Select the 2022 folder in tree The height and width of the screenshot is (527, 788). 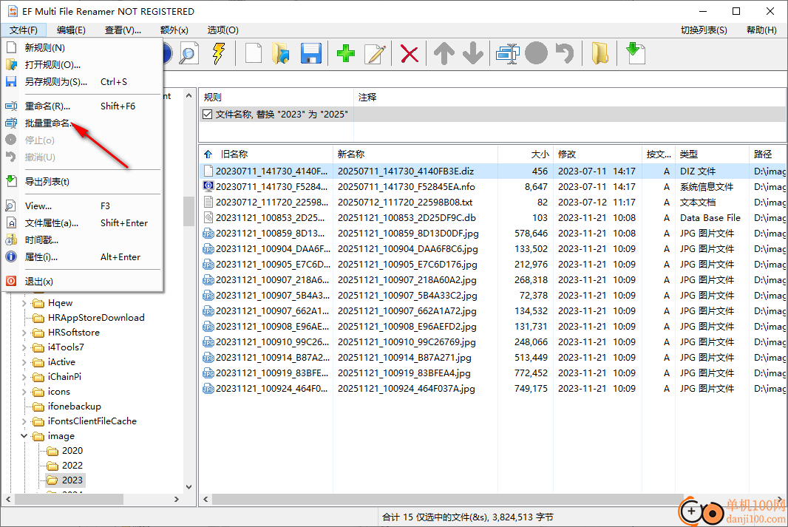pyautogui.click(x=72, y=465)
